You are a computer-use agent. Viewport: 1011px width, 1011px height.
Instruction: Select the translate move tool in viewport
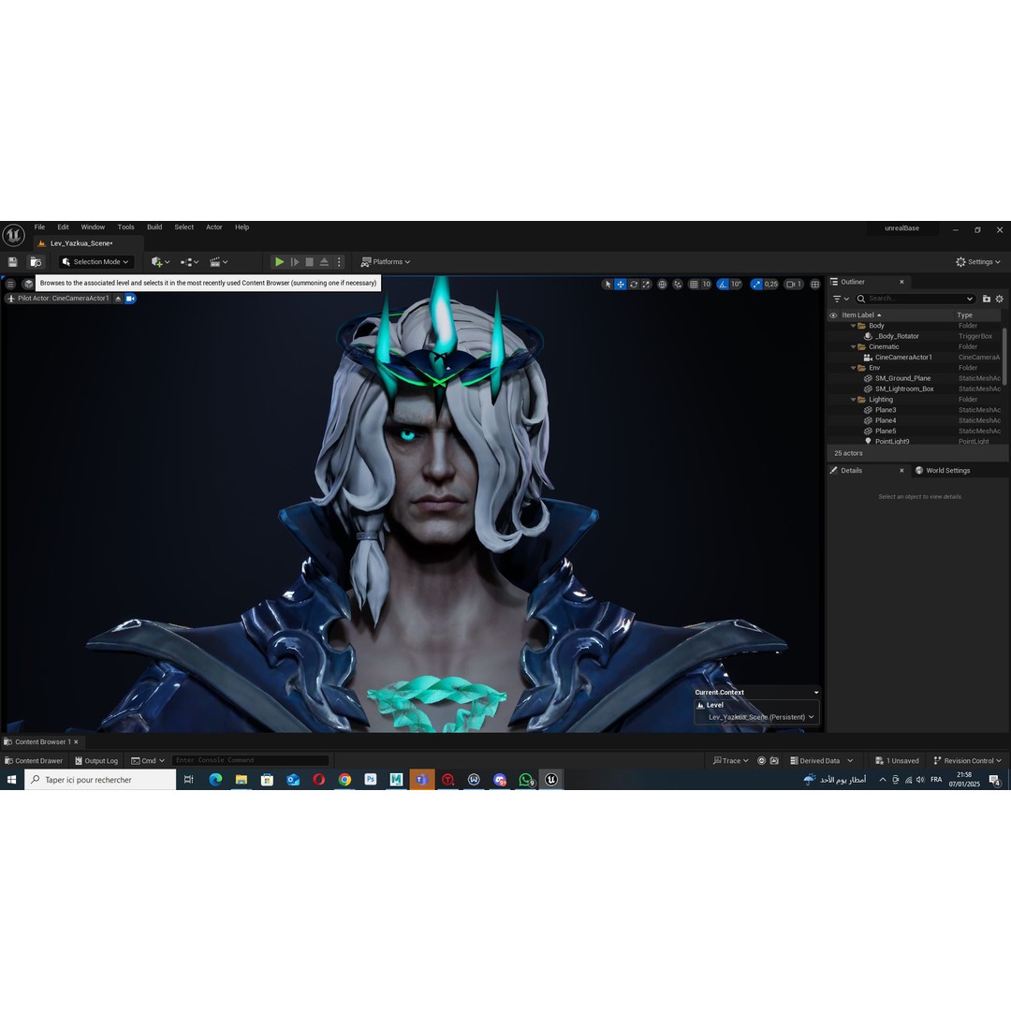pos(621,285)
